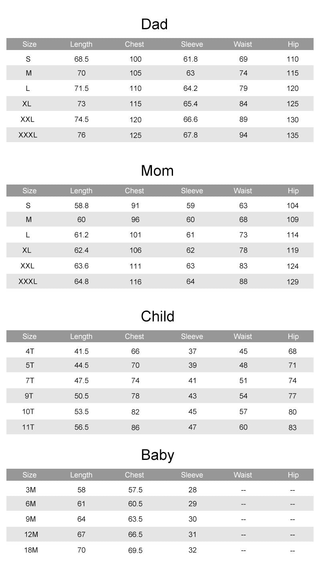Click Child 9T chest value 78

(x=135, y=396)
